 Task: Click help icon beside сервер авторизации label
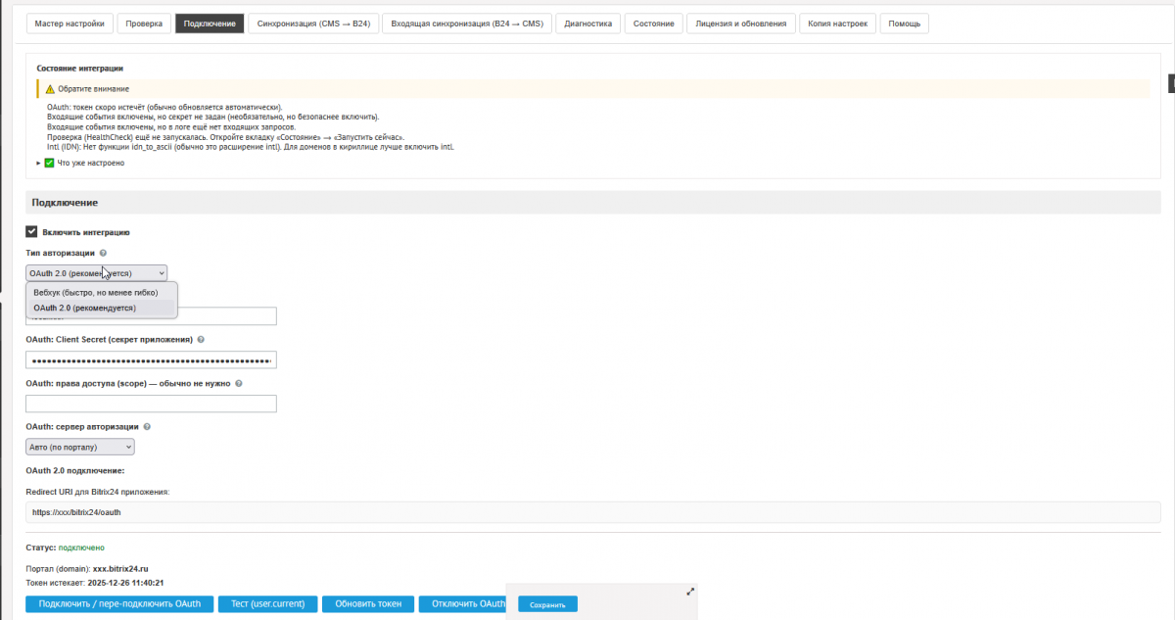[147, 427]
